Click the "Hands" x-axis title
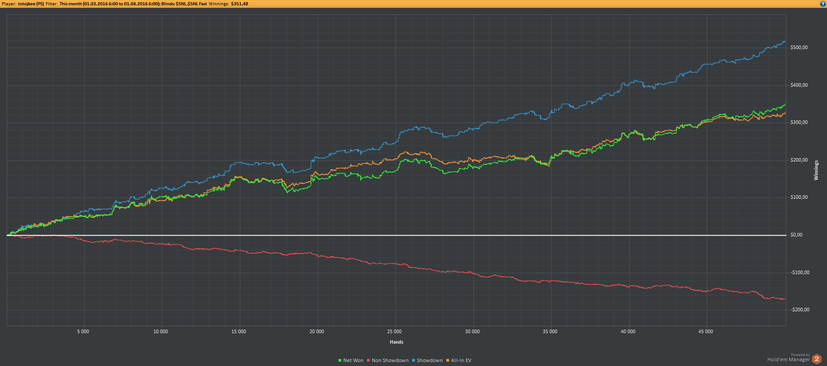 point(396,342)
